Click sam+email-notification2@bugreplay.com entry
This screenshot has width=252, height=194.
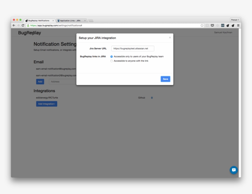[56, 75]
